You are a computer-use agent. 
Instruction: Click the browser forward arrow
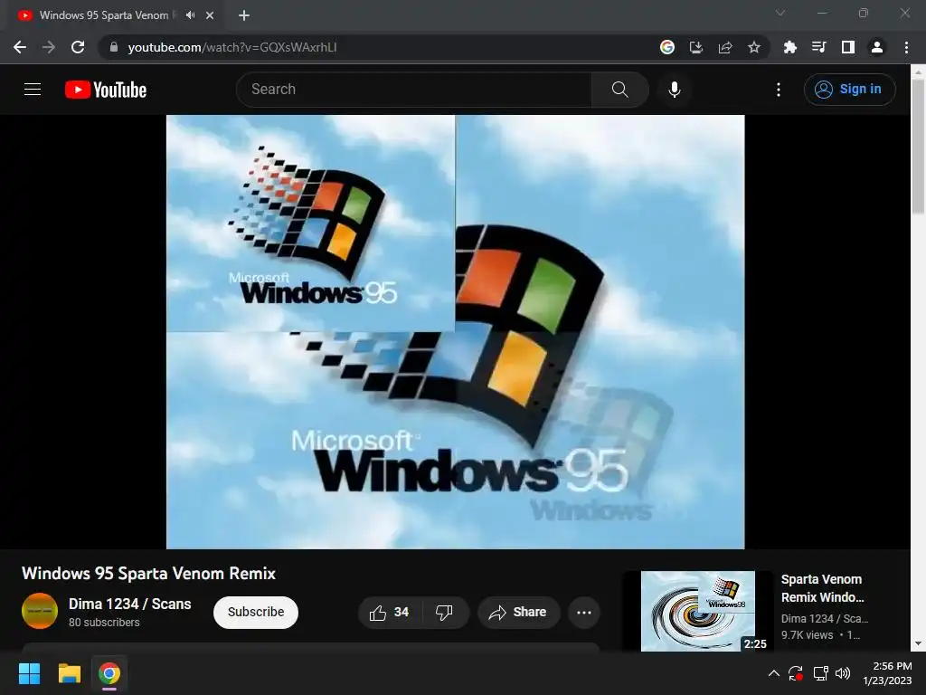click(49, 47)
